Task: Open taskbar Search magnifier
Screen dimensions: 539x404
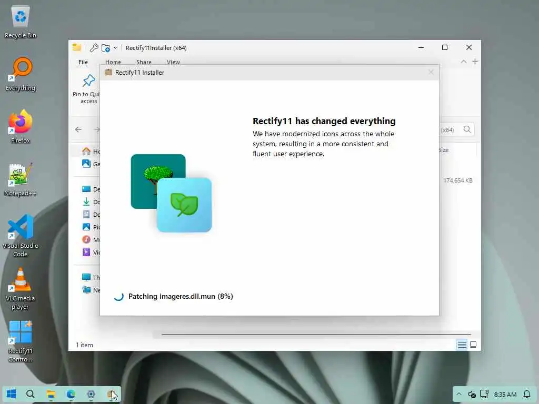Action: 31,393
